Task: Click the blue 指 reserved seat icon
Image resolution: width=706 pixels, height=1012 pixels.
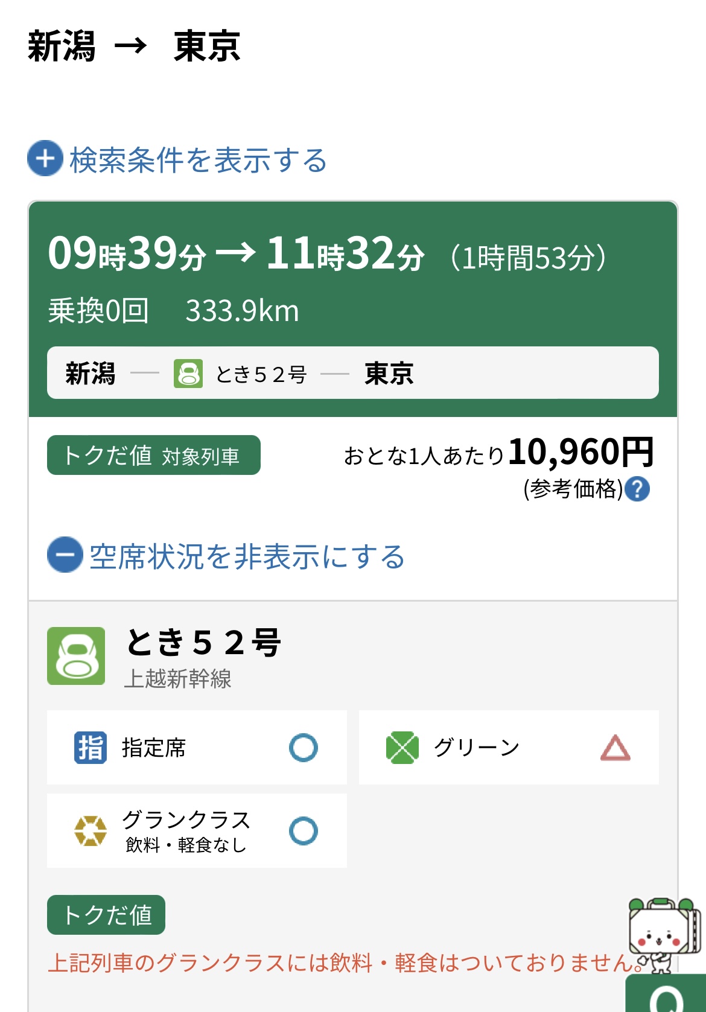Action: click(91, 748)
